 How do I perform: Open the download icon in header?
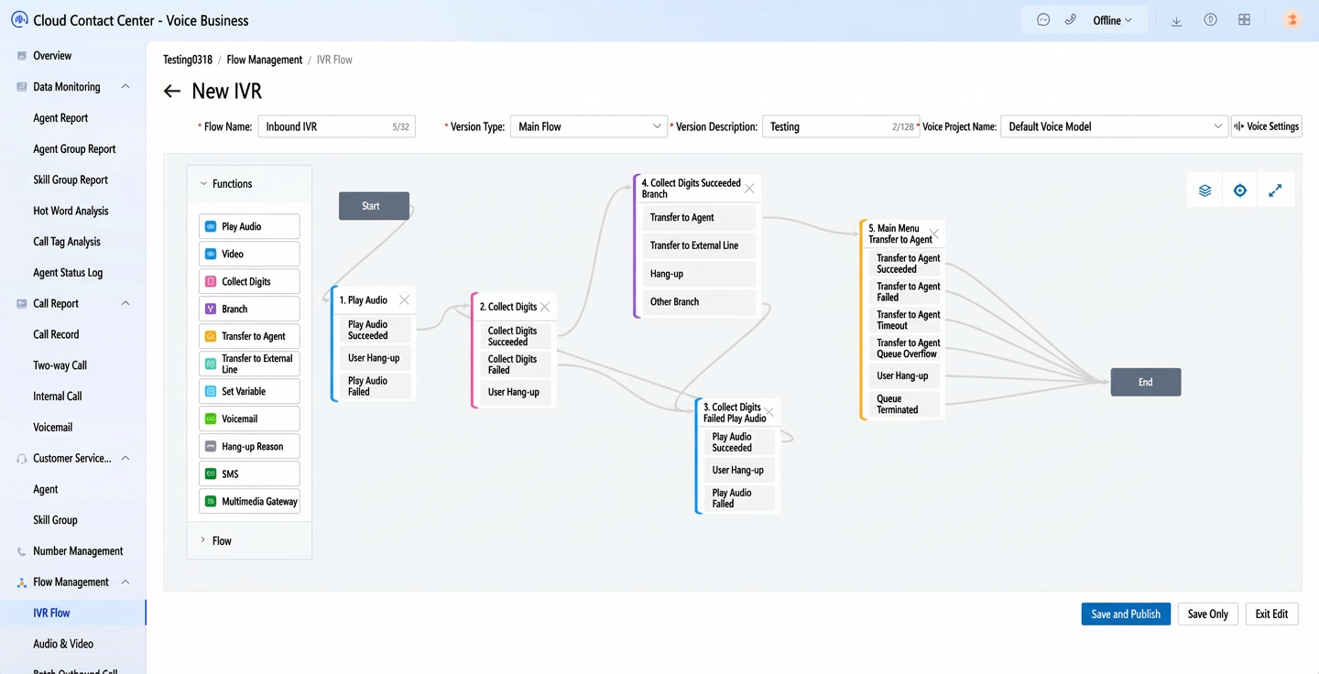click(1176, 20)
